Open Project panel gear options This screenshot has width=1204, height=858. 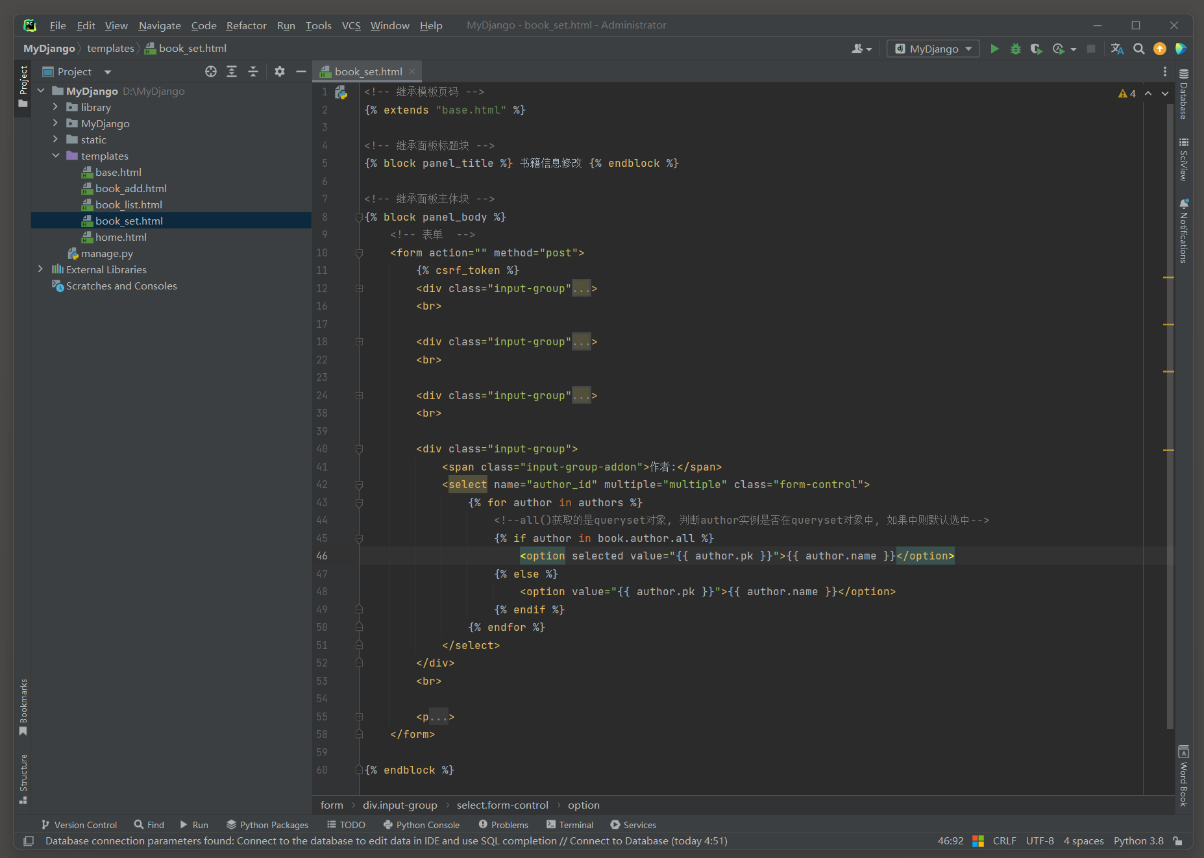coord(280,71)
